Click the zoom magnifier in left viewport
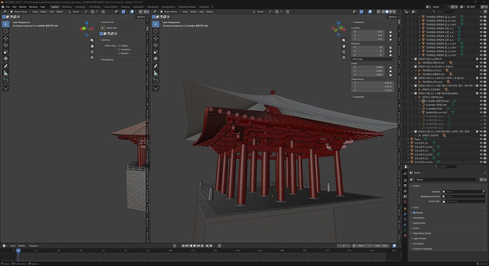The height and width of the screenshot is (266, 489). [92, 40]
